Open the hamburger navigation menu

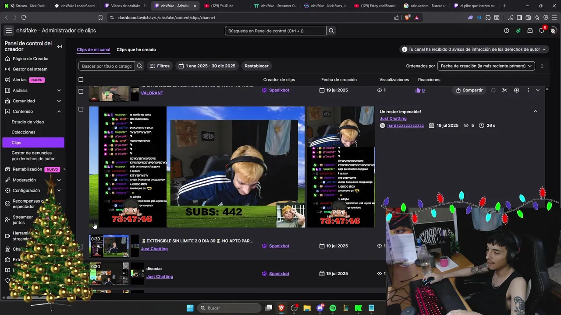click(9, 31)
